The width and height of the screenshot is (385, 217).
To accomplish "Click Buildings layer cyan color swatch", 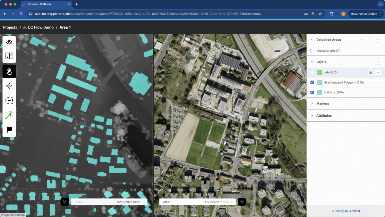I will 320,92.
